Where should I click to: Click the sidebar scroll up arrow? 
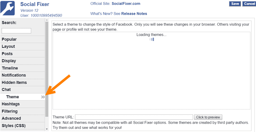pyautogui.click(x=47, y=20)
